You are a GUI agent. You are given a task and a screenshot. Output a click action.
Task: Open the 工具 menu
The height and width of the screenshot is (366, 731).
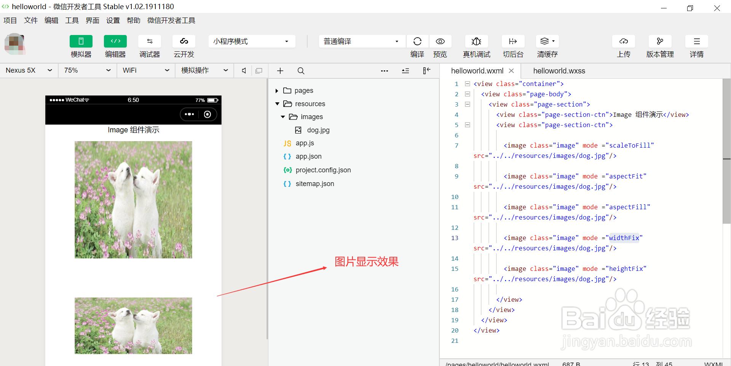click(72, 21)
